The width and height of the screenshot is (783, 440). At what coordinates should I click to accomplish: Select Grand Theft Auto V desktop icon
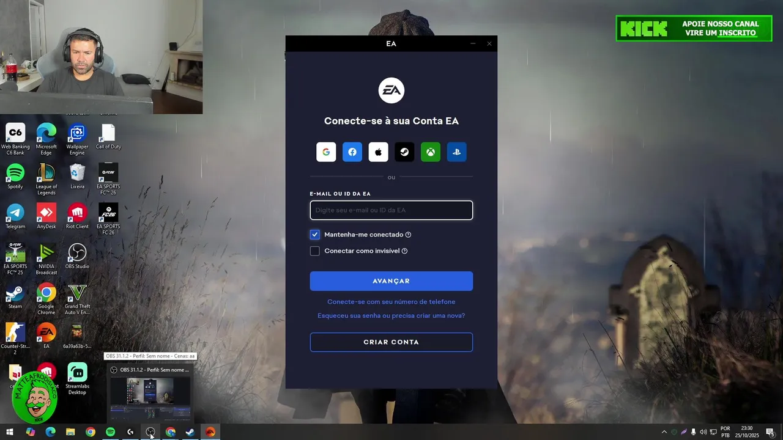pos(77,299)
